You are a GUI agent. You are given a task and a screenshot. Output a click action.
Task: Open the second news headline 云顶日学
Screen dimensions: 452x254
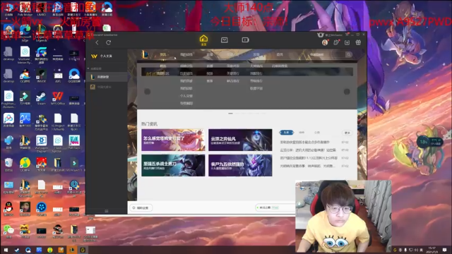coord(308,150)
